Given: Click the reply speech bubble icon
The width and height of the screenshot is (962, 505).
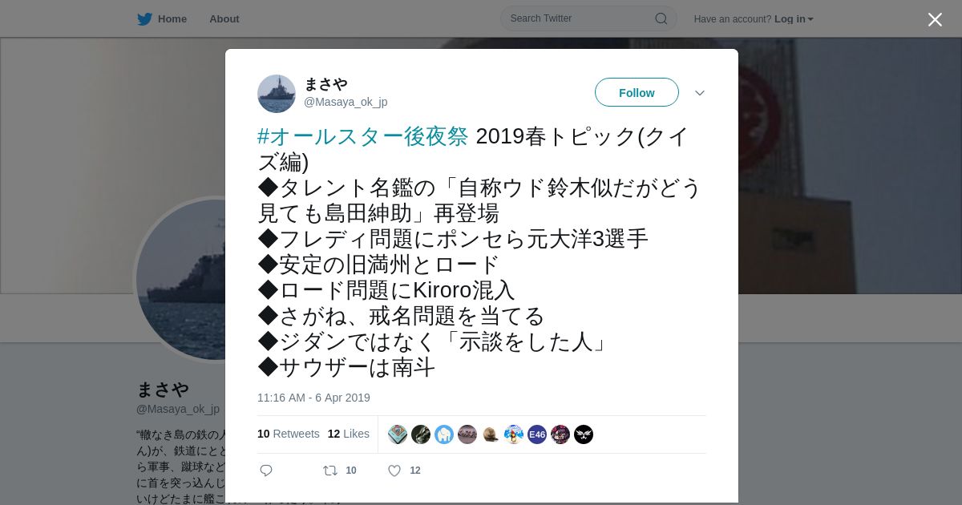Looking at the screenshot, I should click(266, 471).
